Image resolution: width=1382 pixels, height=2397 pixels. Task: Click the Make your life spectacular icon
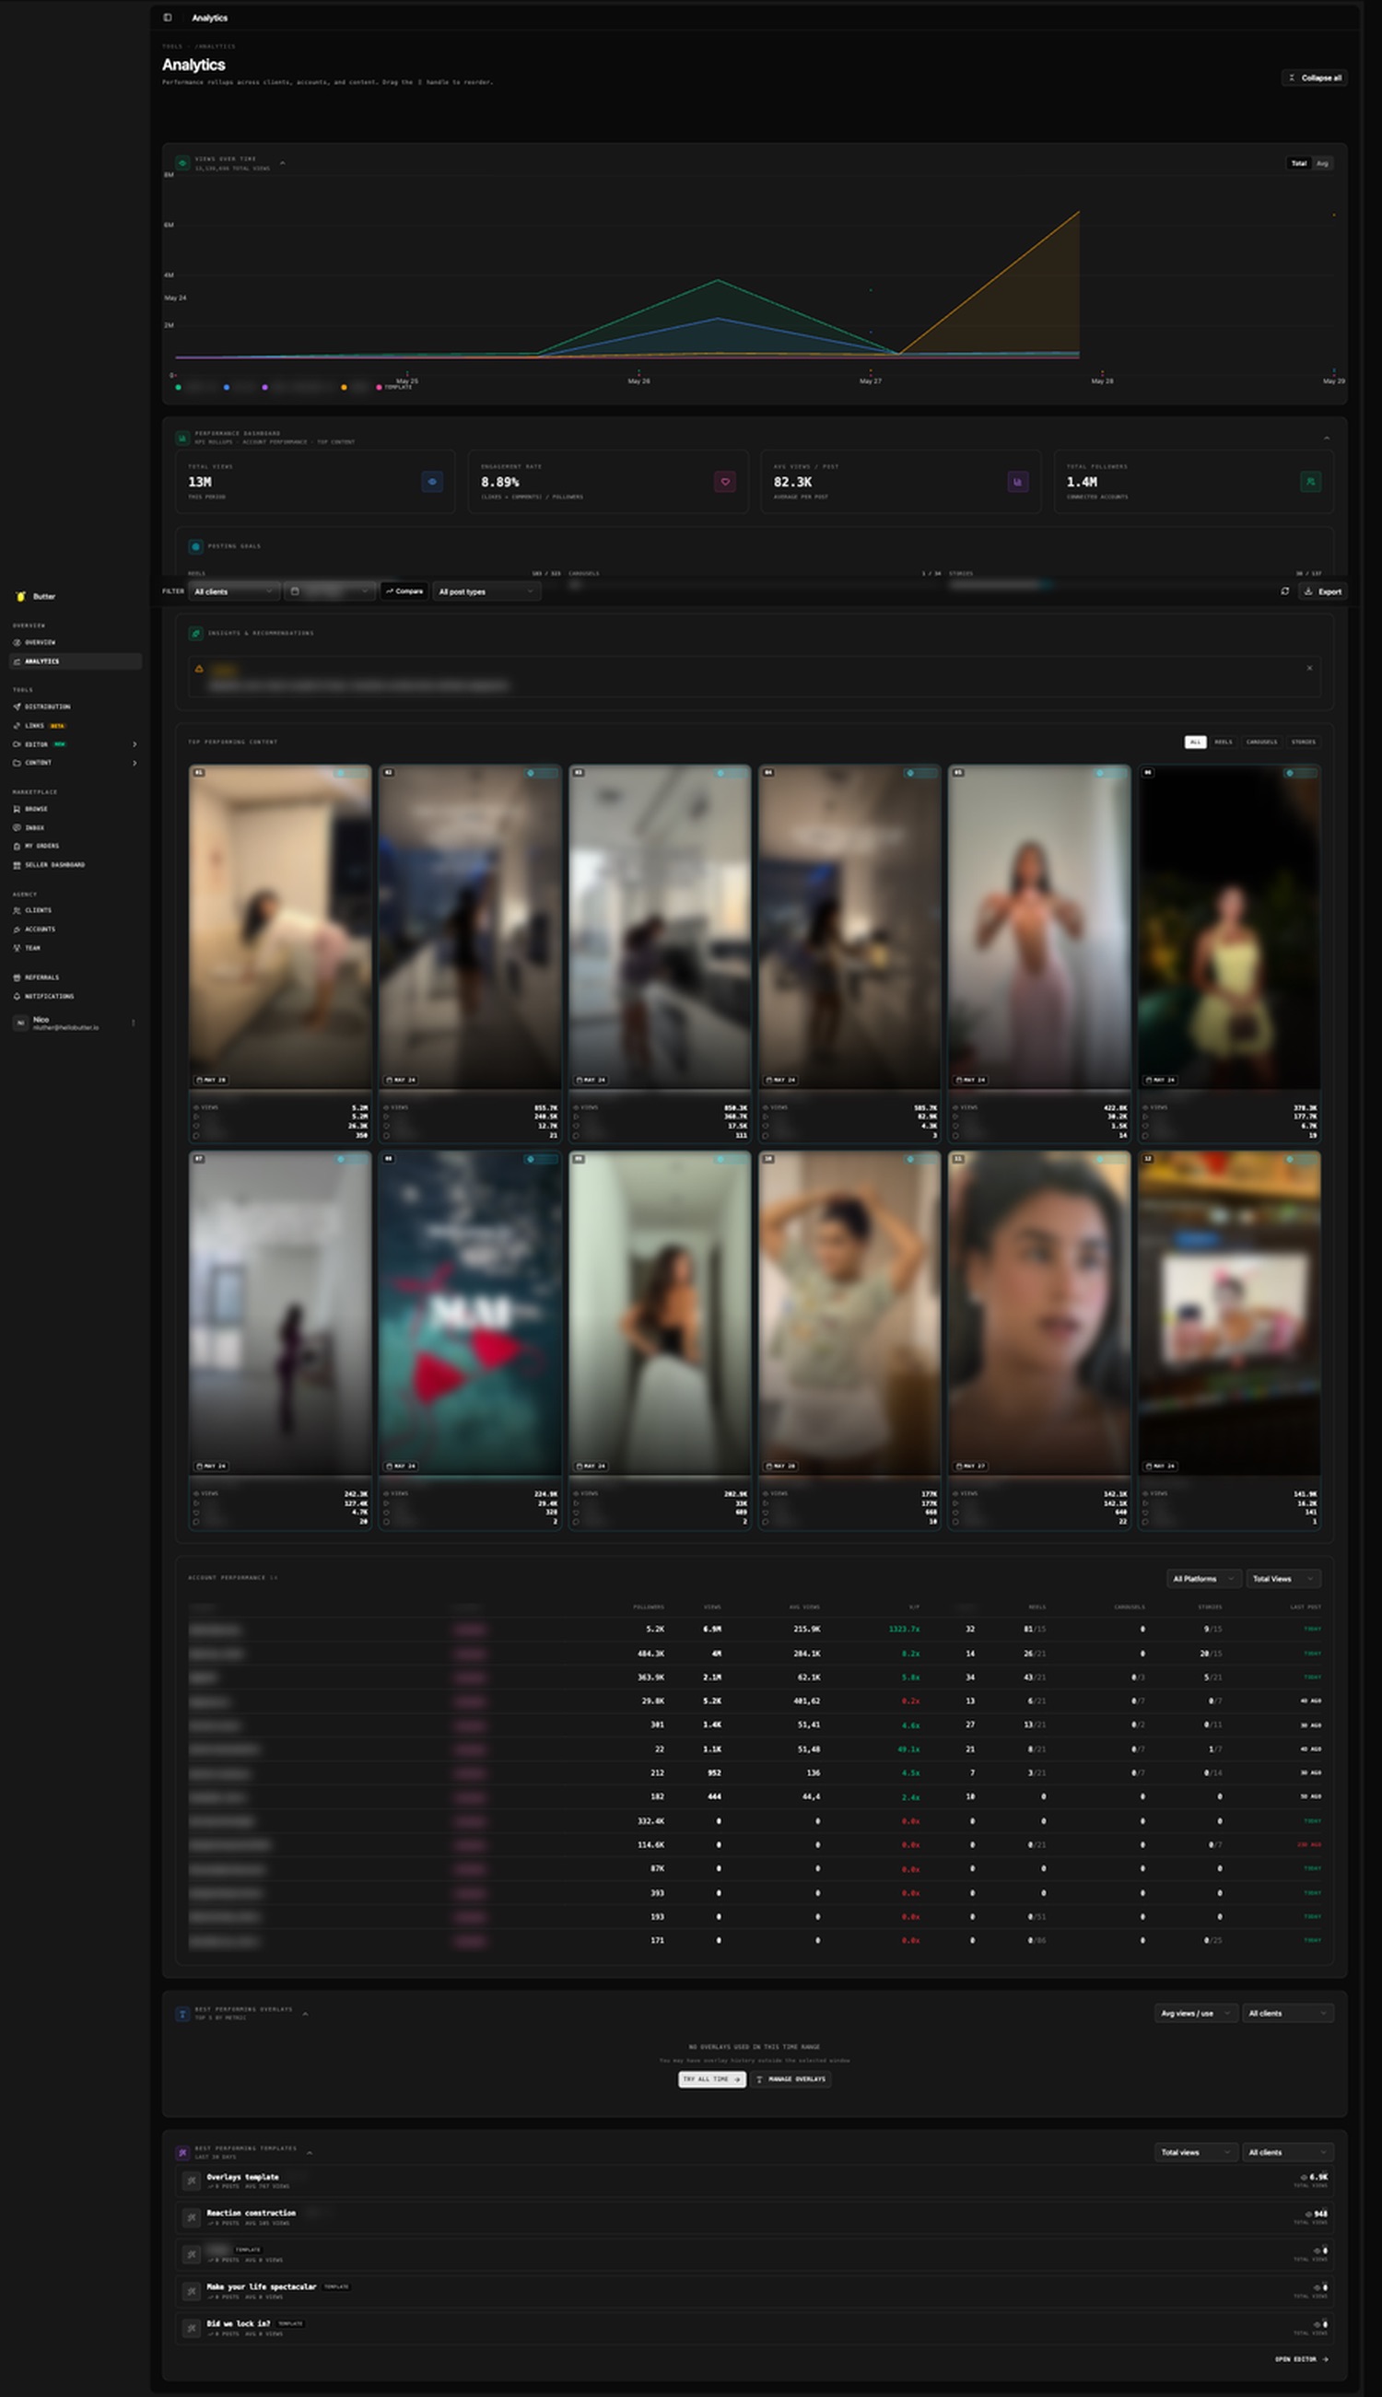[x=191, y=2292]
